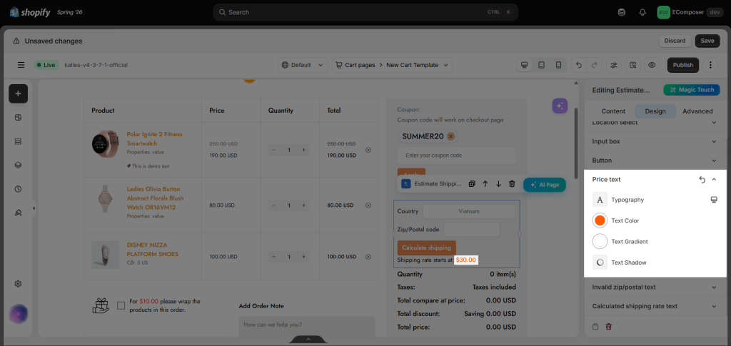Click the clipboard paste icon at panel bottom
731x346 pixels.
click(x=595, y=327)
